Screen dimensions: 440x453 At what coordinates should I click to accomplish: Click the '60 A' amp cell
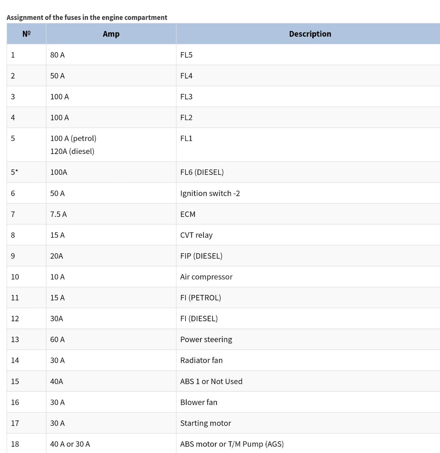click(x=111, y=339)
